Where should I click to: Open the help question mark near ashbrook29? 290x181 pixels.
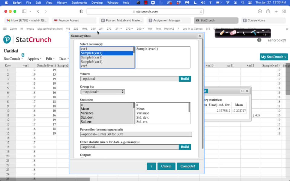[259, 40]
